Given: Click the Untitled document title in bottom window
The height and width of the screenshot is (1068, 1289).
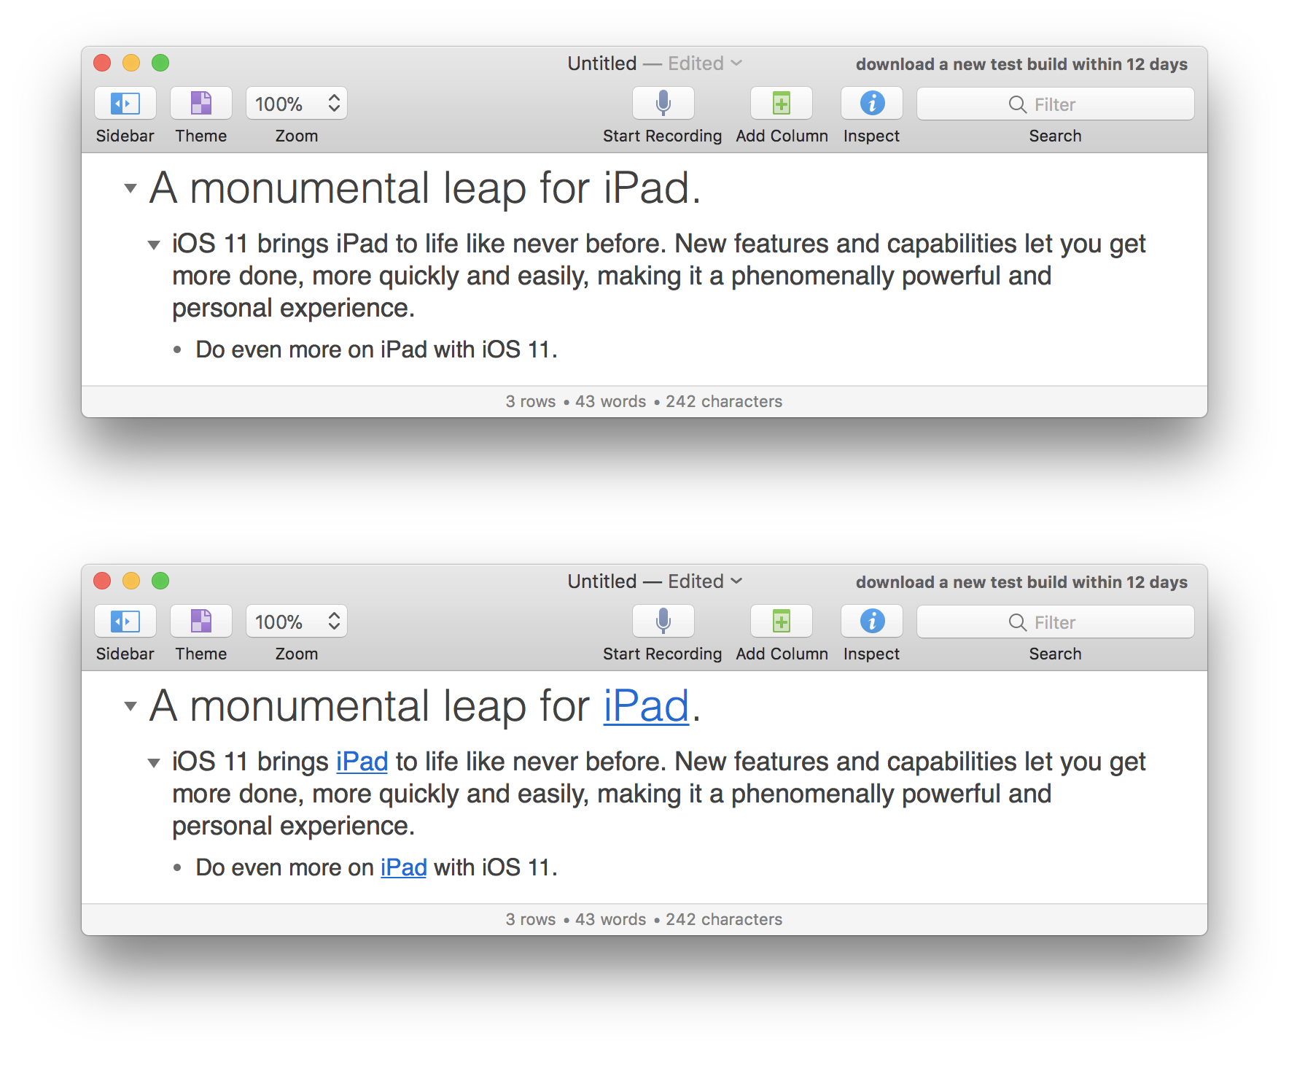Looking at the screenshot, I should [602, 581].
